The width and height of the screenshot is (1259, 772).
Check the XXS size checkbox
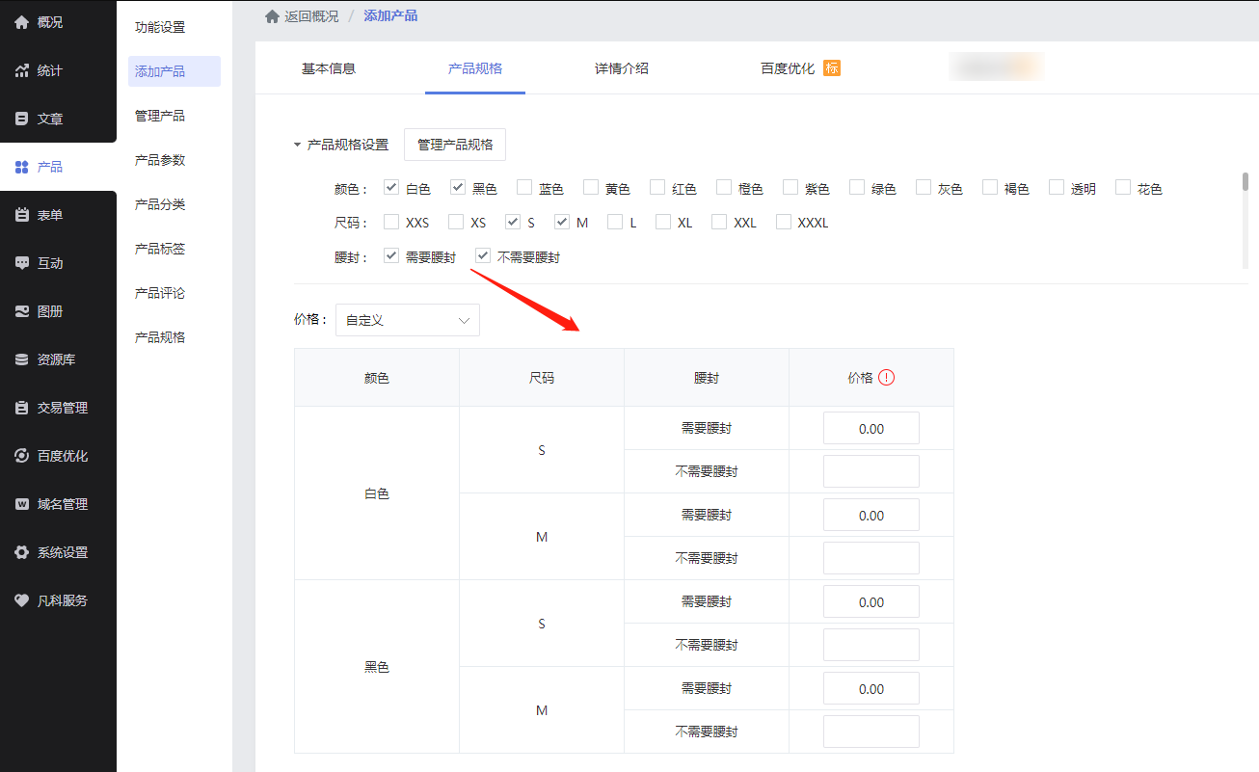coord(391,222)
